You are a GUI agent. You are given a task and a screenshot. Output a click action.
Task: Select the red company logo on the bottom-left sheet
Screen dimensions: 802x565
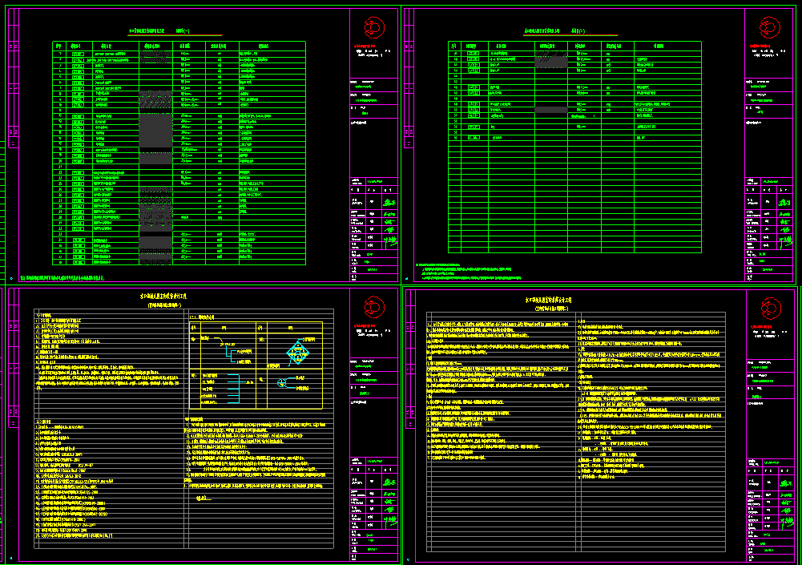[x=374, y=307]
